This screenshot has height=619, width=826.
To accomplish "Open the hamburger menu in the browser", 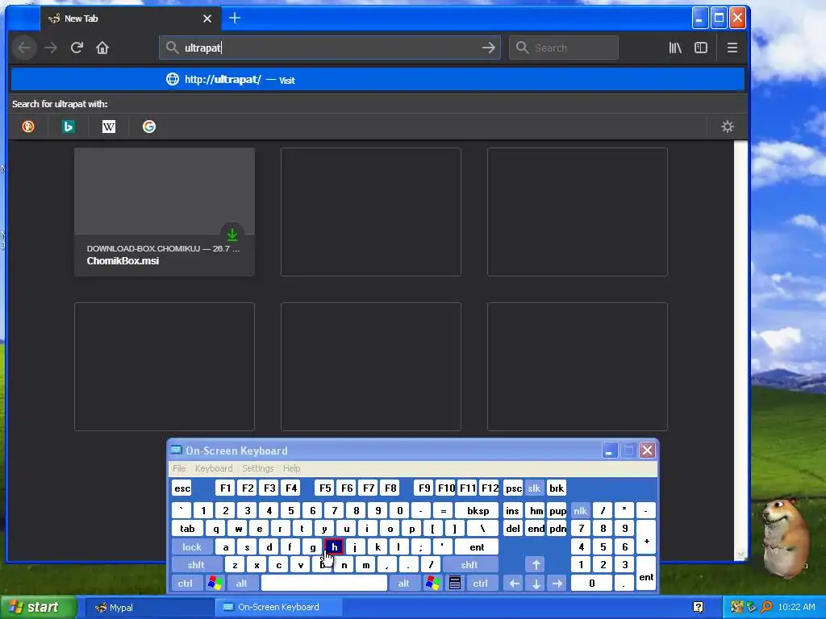I will pyautogui.click(x=732, y=48).
